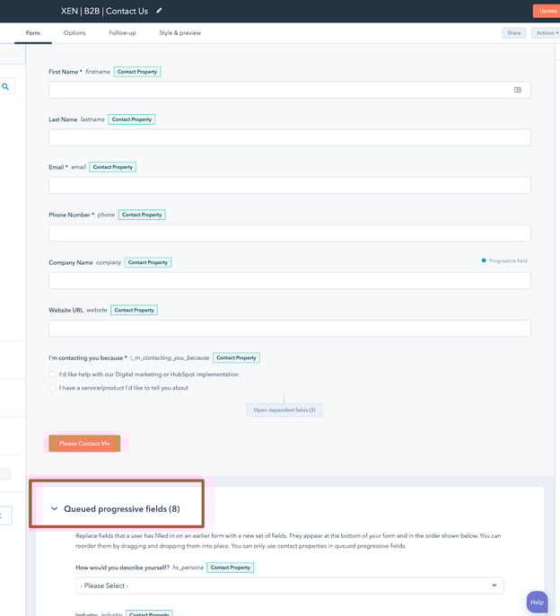Image resolution: width=560 pixels, height=616 pixels.
Task: Switch to the Options tab
Action: coord(74,33)
